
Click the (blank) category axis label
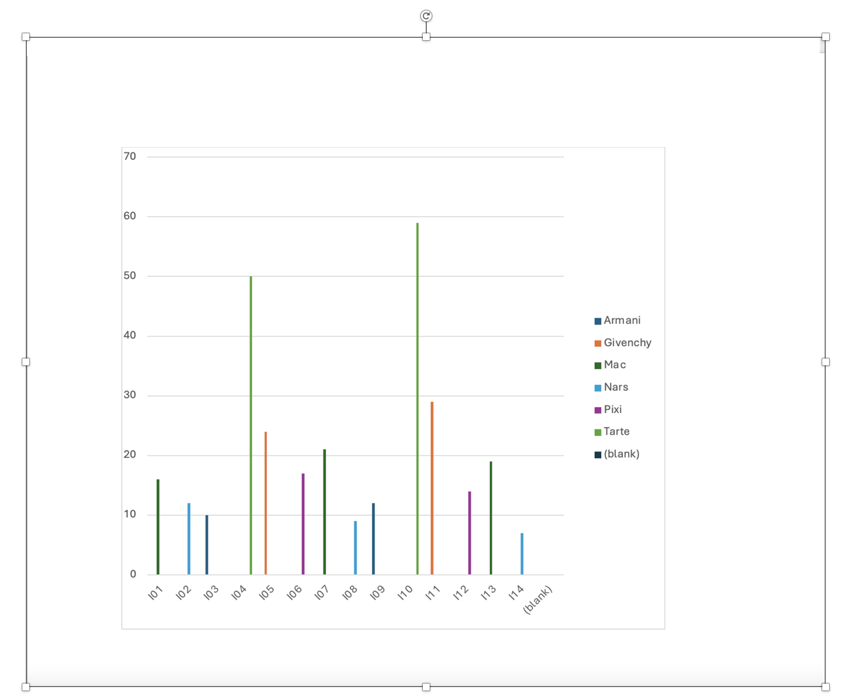pos(538,600)
